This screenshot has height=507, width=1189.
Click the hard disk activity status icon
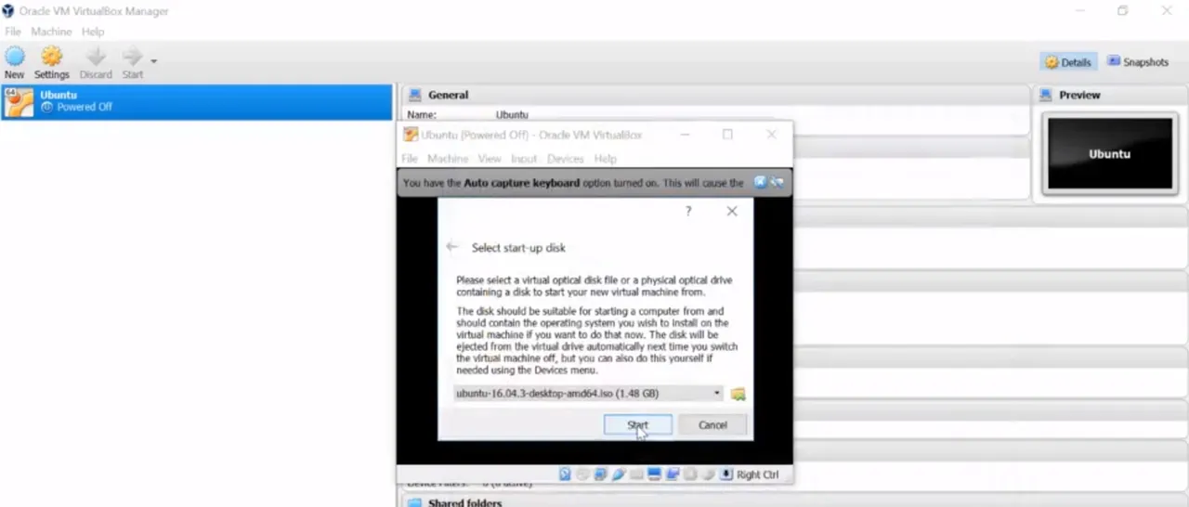coord(565,474)
